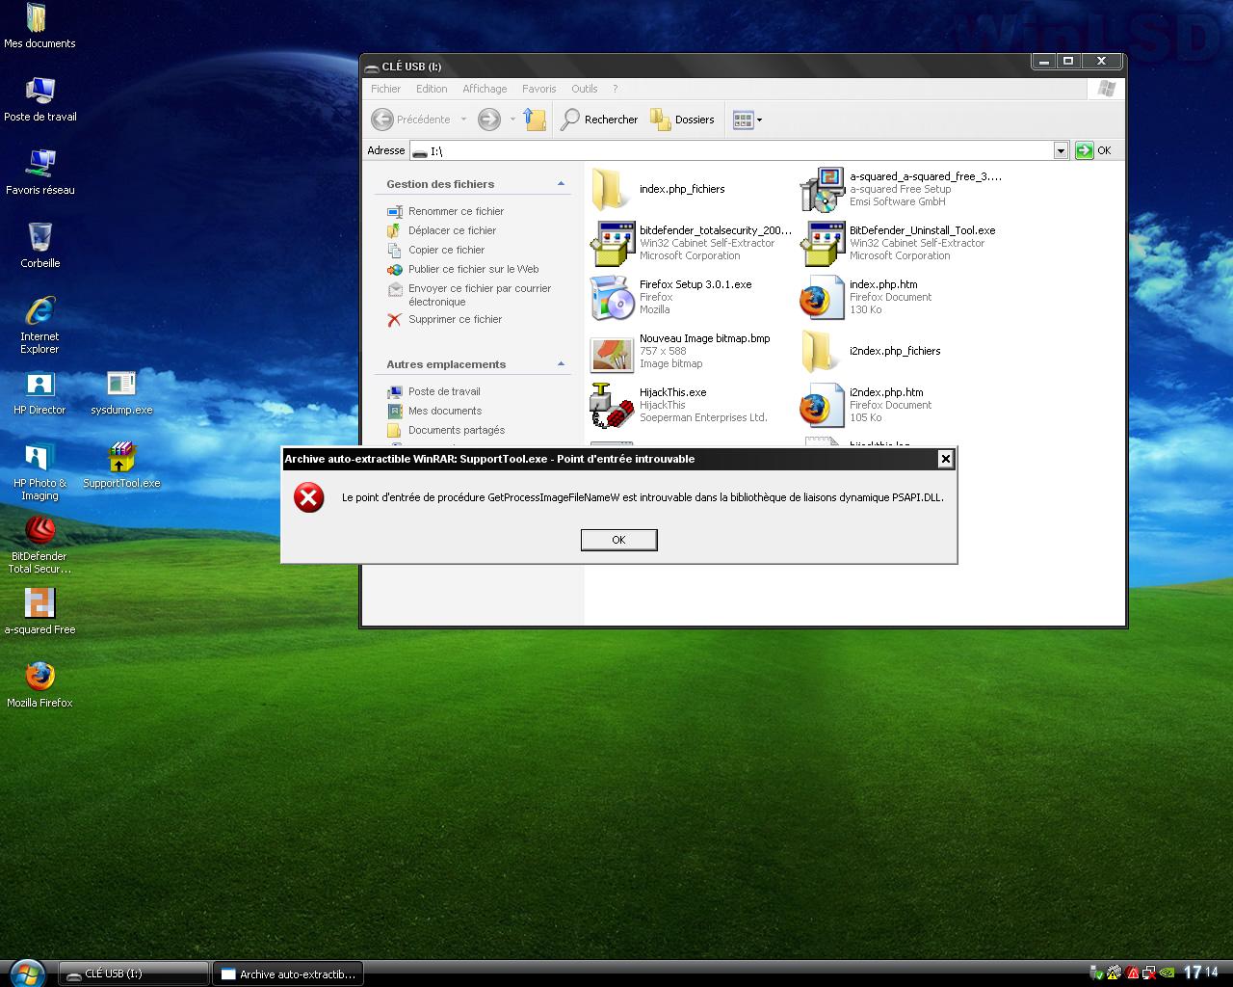
Task: Select the Corbeille recycle bin icon
Action: (x=39, y=246)
